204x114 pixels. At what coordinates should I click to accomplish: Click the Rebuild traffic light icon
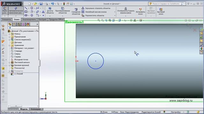click(64, 4)
